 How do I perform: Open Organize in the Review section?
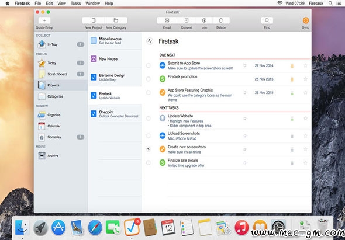point(61,115)
